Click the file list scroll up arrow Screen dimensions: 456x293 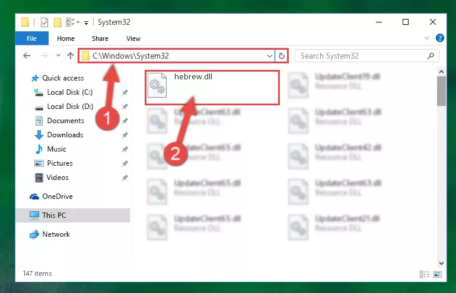441,72
